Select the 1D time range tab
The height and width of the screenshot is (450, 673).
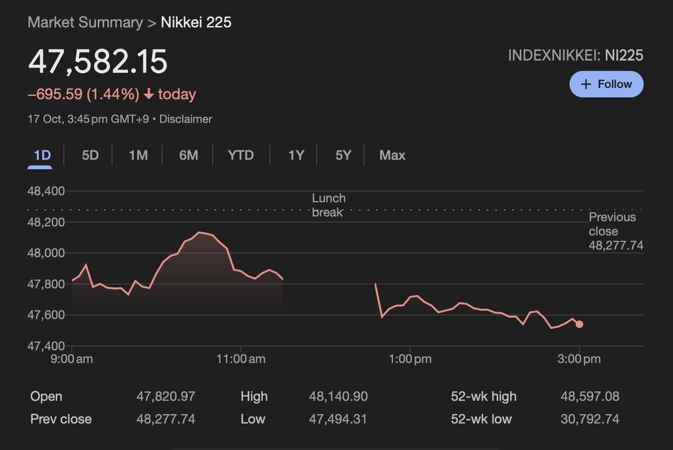tap(43, 155)
